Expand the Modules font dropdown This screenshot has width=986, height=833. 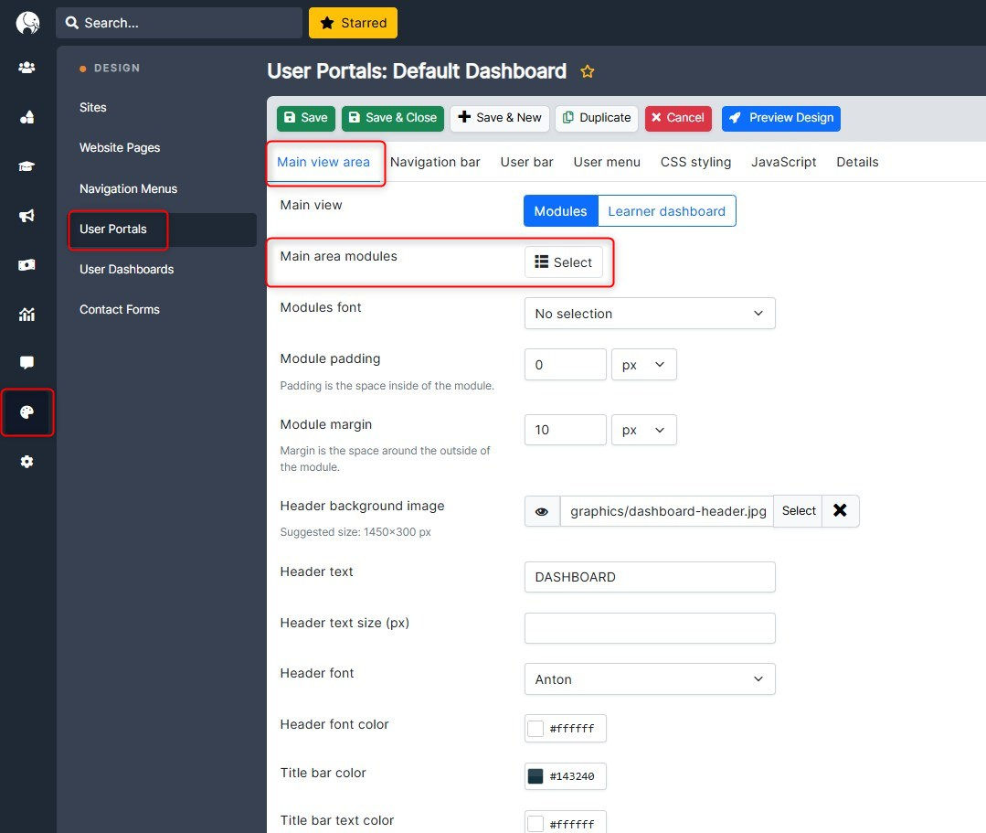[650, 314]
